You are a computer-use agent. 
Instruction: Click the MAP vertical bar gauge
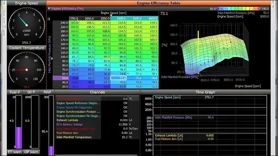[51, 122]
